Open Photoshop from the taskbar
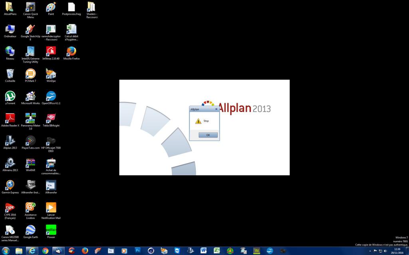Viewport: 409px width, 255px height. 138,251
